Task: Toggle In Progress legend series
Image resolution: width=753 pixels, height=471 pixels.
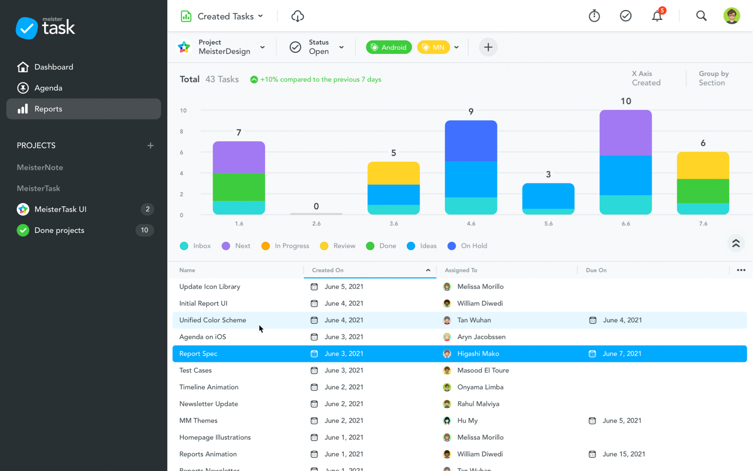Action: tap(285, 246)
